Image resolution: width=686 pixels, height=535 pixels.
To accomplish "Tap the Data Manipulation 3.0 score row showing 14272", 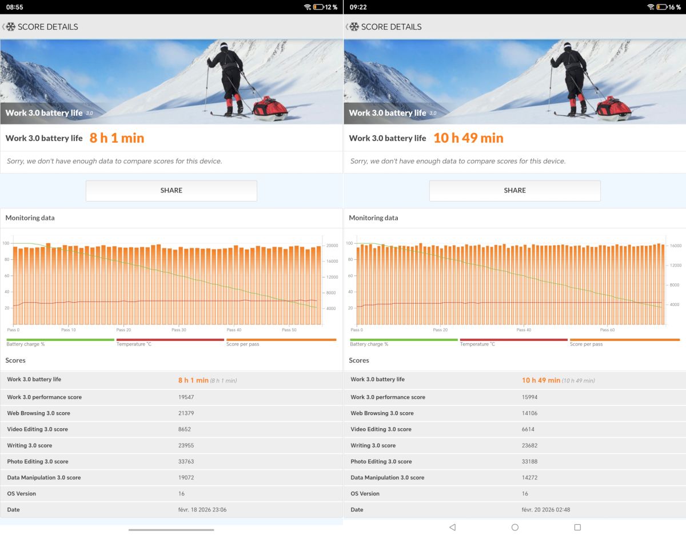I will coord(514,477).
